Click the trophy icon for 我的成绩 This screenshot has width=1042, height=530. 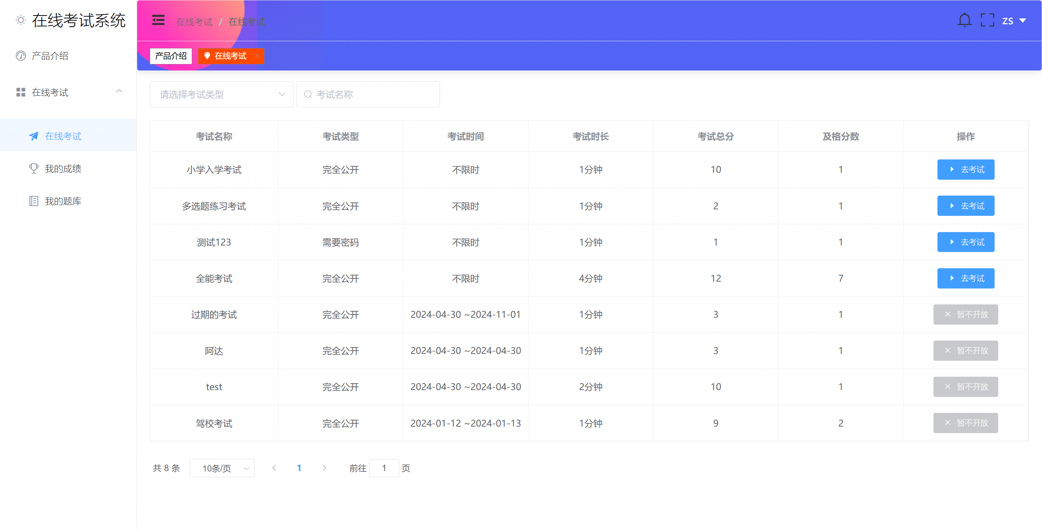click(x=34, y=168)
